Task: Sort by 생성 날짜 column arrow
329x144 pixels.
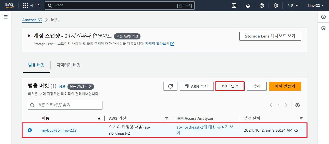Action: click(301, 119)
